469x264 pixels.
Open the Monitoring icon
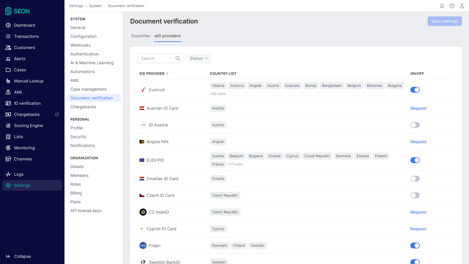8,148
